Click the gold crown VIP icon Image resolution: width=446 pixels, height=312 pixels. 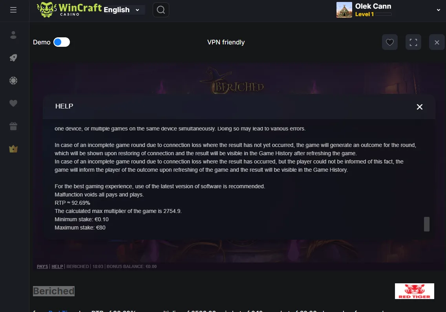click(13, 149)
